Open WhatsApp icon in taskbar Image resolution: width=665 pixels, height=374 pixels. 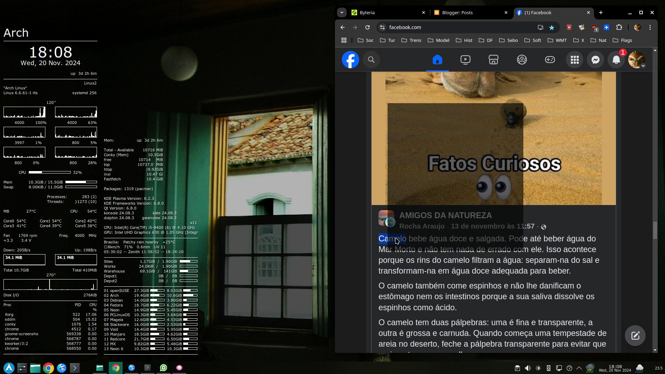pos(163,368)
